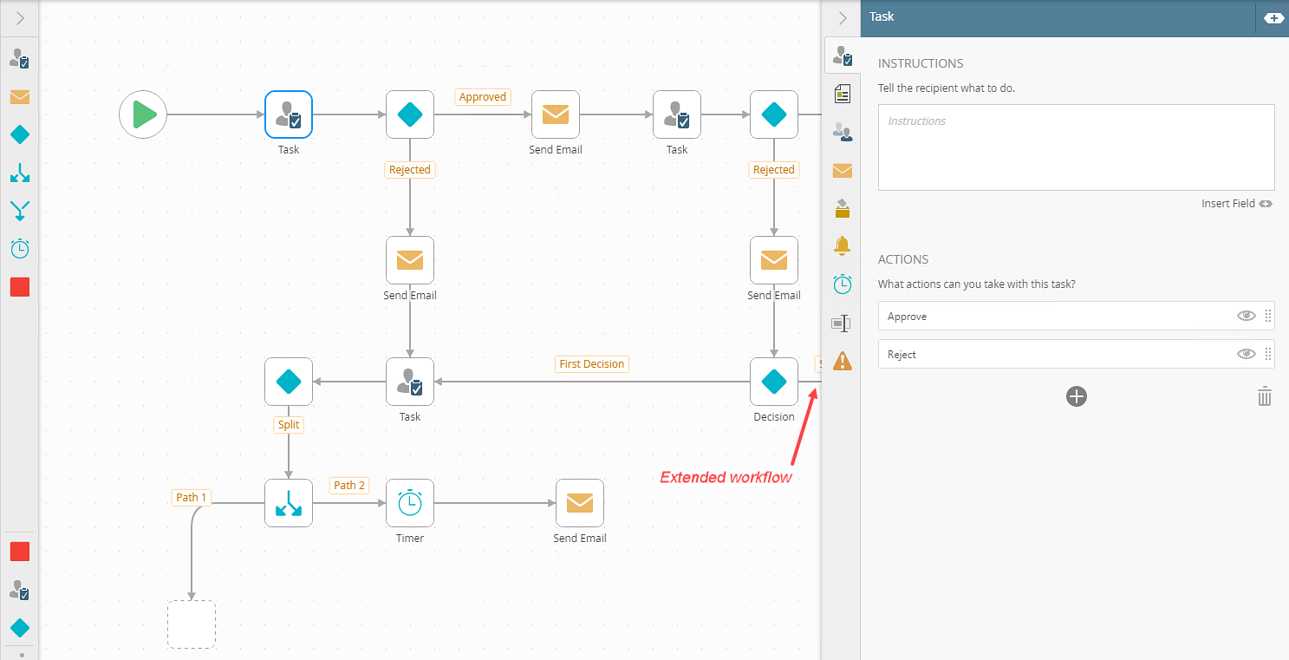The width and height of the screenshot is (1289, 660).
Task: Select the Timer step on the canvas
Action: tap(410, 503)
